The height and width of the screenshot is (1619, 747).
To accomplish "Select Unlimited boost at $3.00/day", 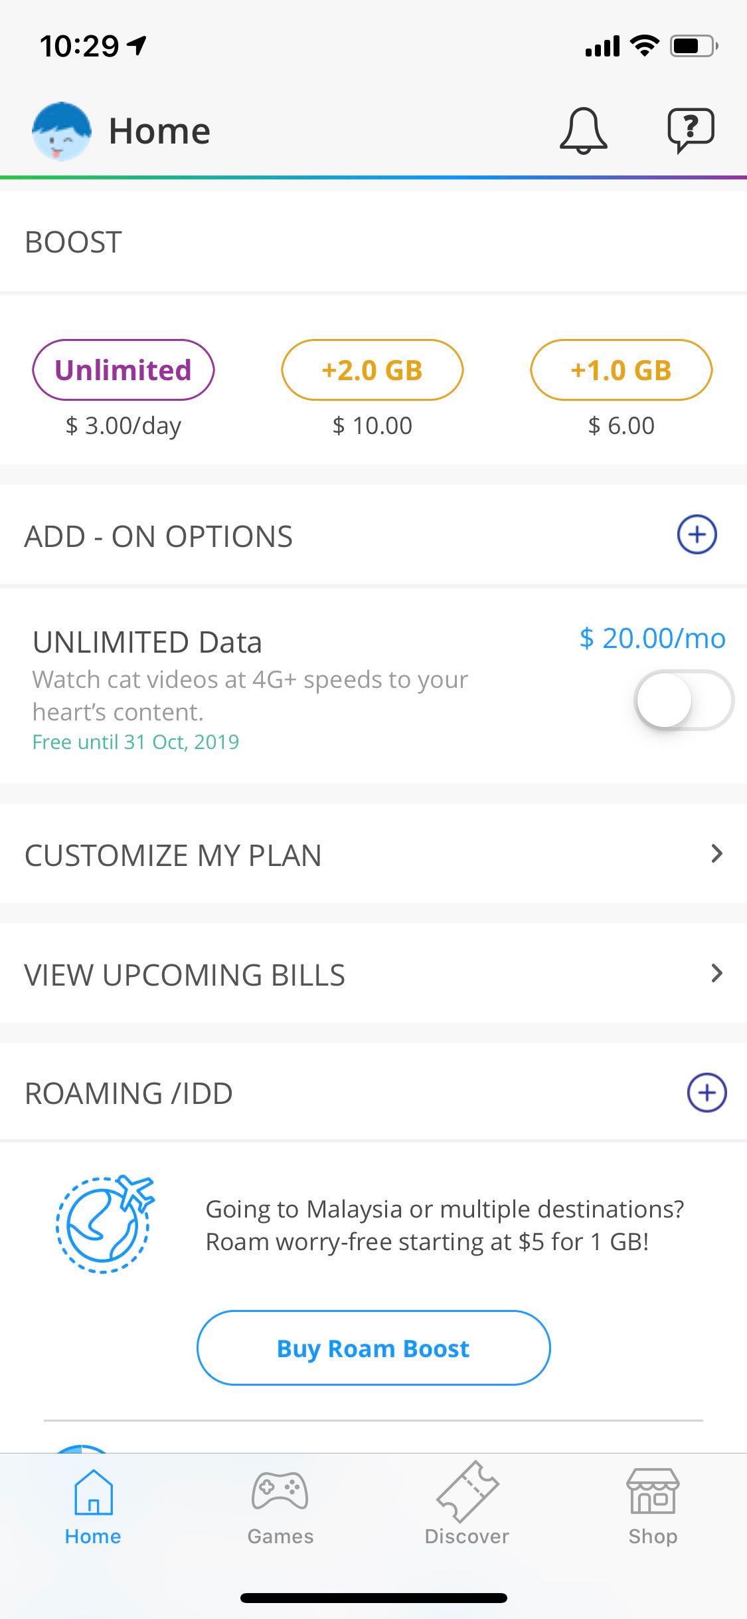I will pos(124,370).
